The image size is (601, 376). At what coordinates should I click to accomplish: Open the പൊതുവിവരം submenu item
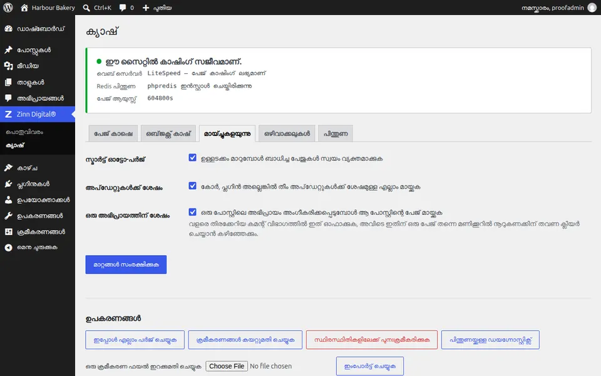24,132
